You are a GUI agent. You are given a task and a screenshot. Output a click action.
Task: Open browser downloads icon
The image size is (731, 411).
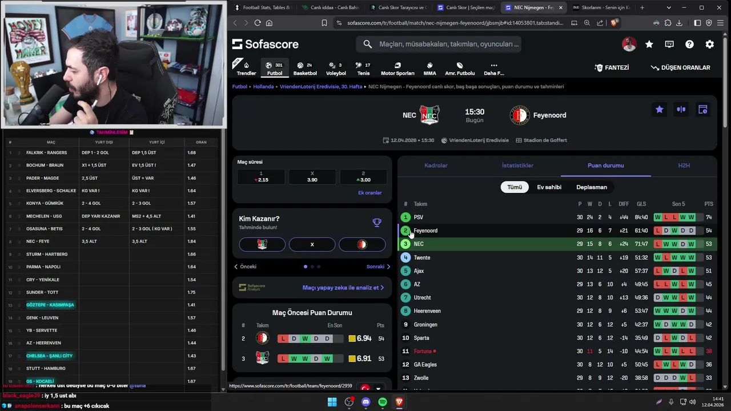(679, 23)
